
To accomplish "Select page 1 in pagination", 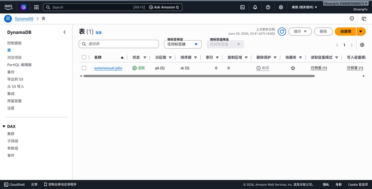I will pyautogui.click(x=344, y=45).
